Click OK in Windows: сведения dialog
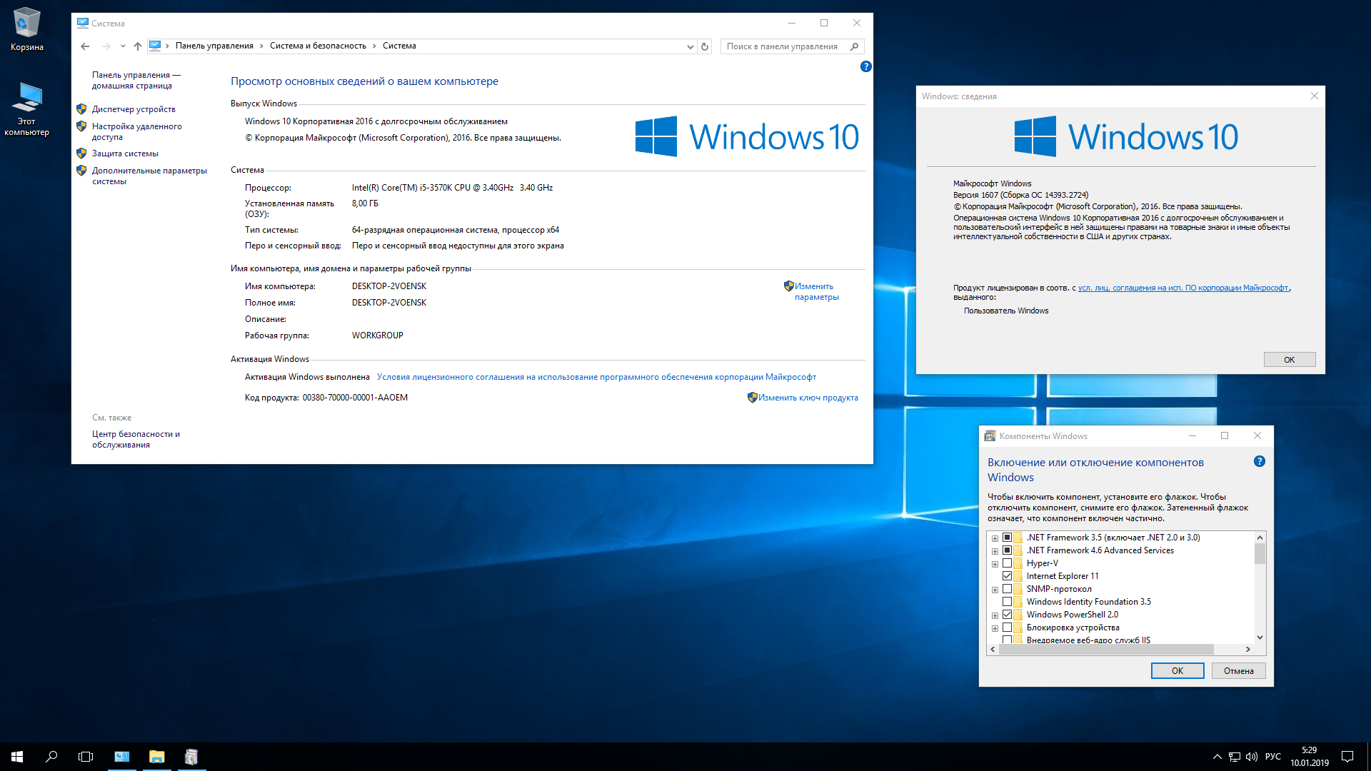This screenshot has width=1371, height=771. (1289, 360)
